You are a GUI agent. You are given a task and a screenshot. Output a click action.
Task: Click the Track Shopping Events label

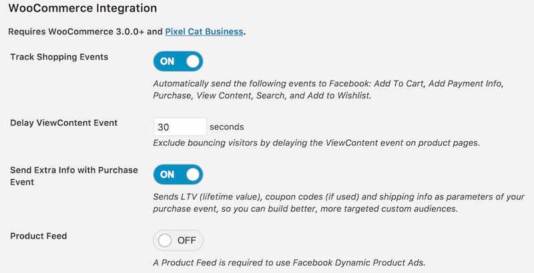click(59, 57)
